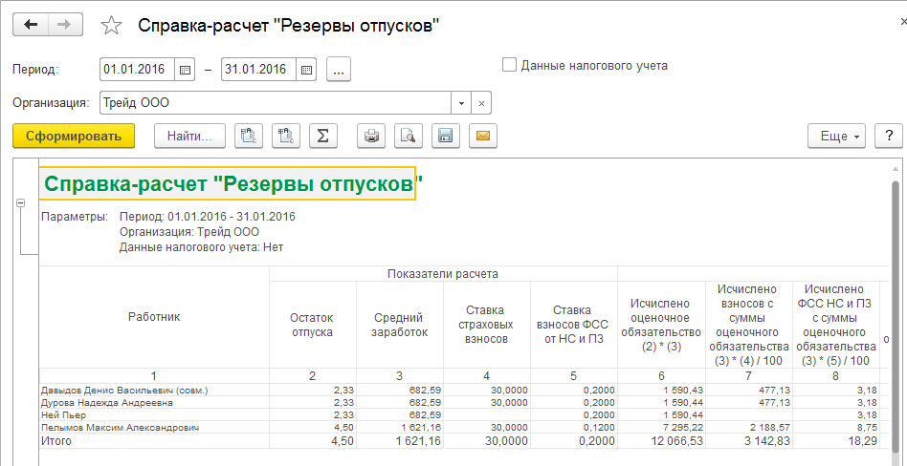Viewport: 907px width, 466px height.
Task: Click Ставка взносов ФСС от НС header
Action: pos(574,325)
